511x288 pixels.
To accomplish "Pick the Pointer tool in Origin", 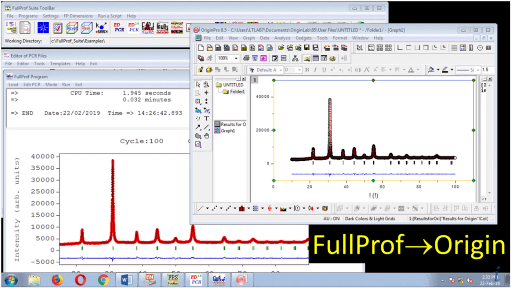I will click(198, 85).
